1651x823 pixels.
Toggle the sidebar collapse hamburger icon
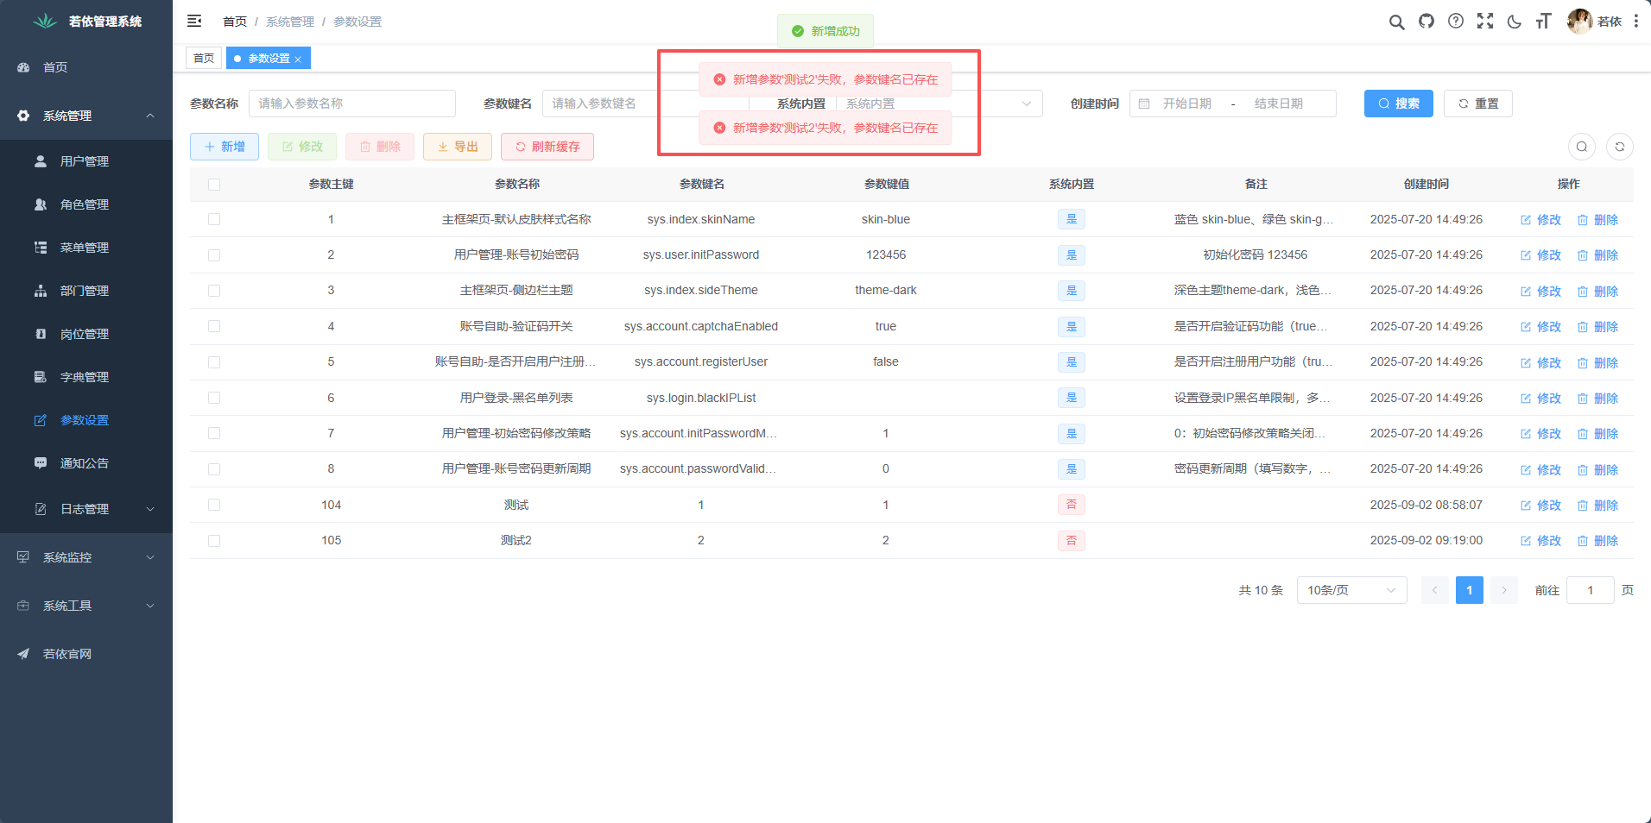(x=194, y=21)
